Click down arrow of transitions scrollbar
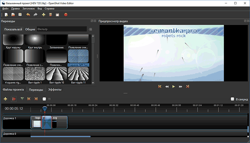250x143 pixels. tap(93, 83)
